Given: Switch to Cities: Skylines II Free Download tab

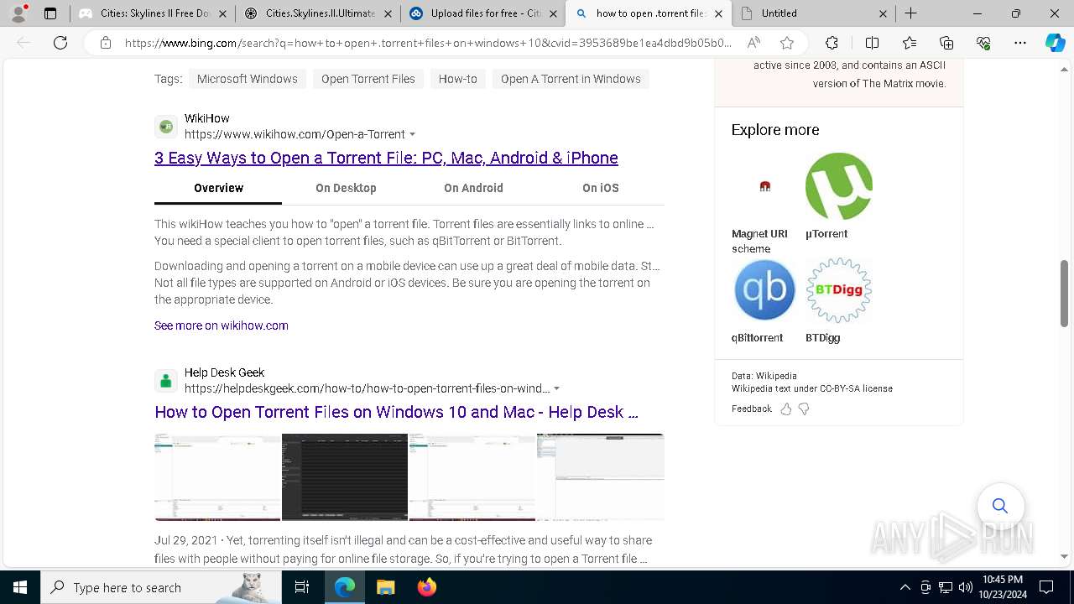Looking at the screenshot, I should 152,13.
